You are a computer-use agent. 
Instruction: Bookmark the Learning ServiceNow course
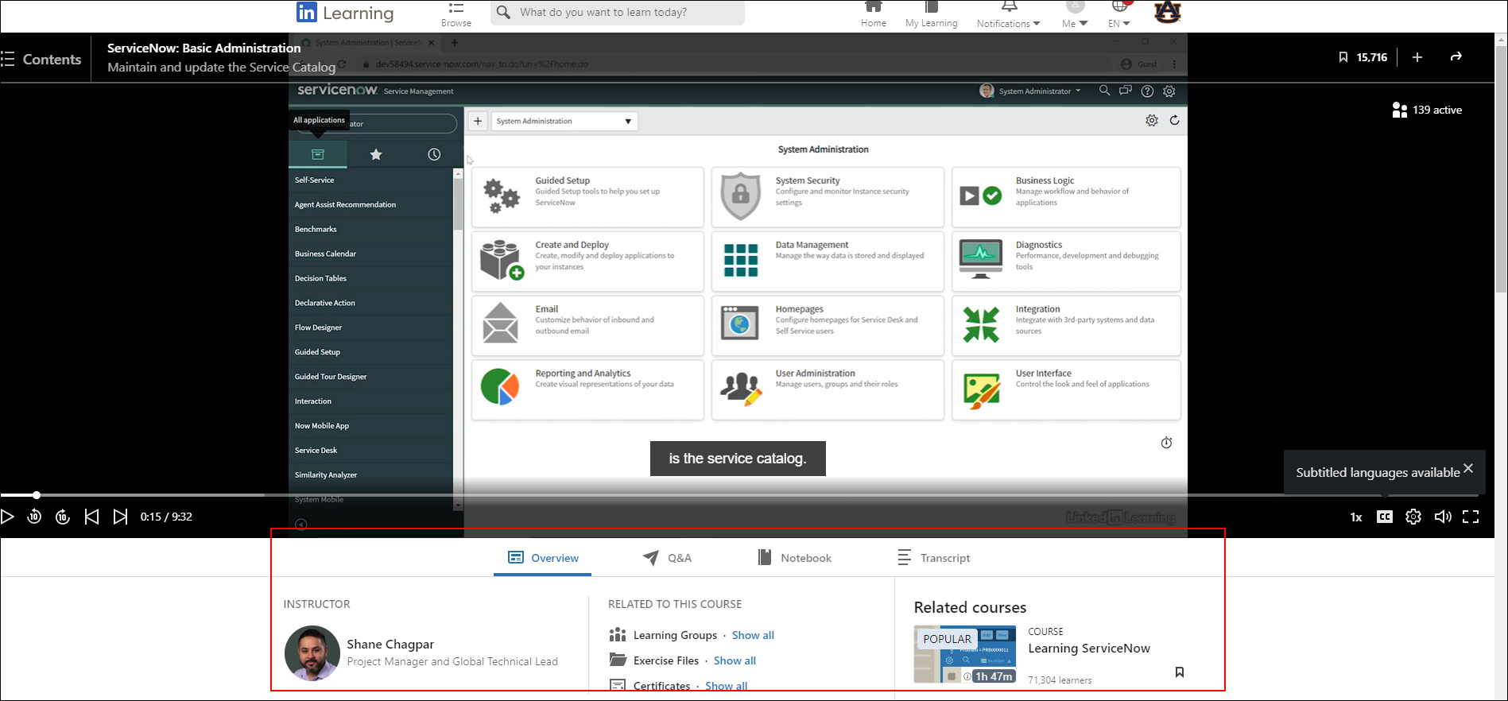(1180, 672)
